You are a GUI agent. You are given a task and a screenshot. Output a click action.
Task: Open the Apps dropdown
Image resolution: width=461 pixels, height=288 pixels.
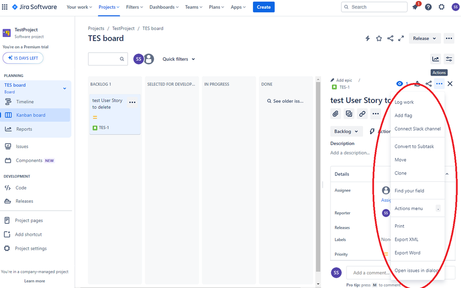(x=238, y=7)
